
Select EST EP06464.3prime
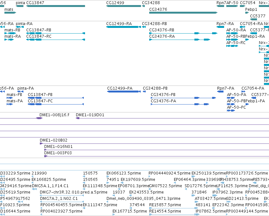[175, 183]
